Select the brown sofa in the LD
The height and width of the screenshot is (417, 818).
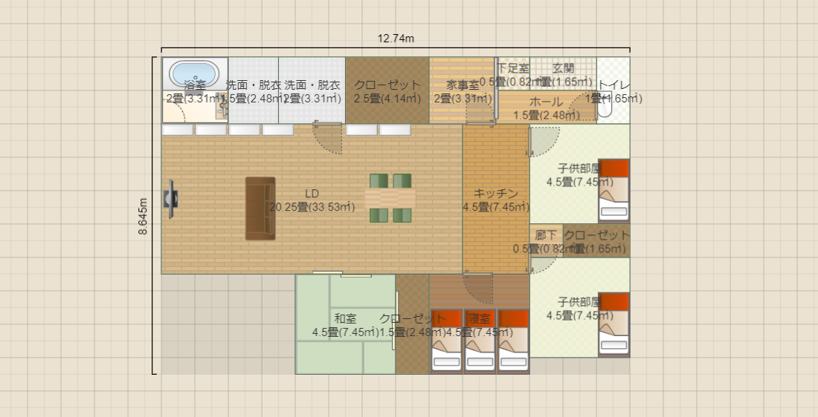(260, 208)
